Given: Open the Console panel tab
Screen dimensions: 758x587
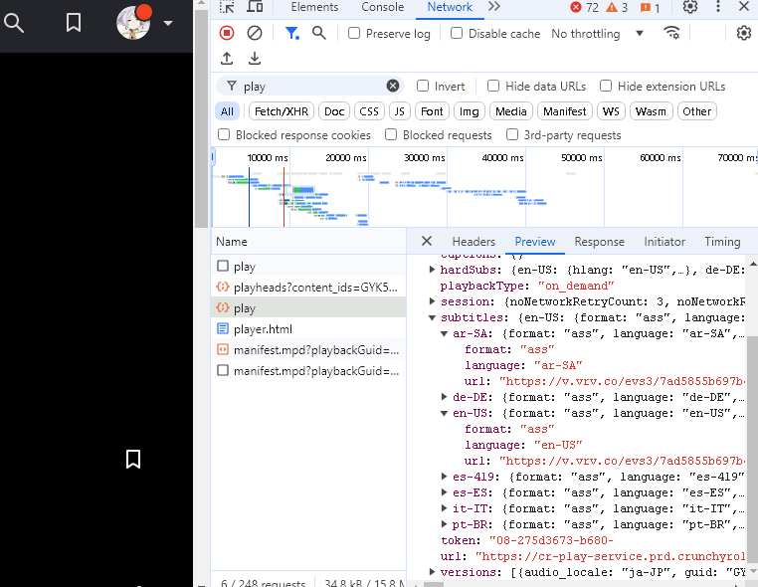Looking at the screenshot, I should tap(382, 8).
